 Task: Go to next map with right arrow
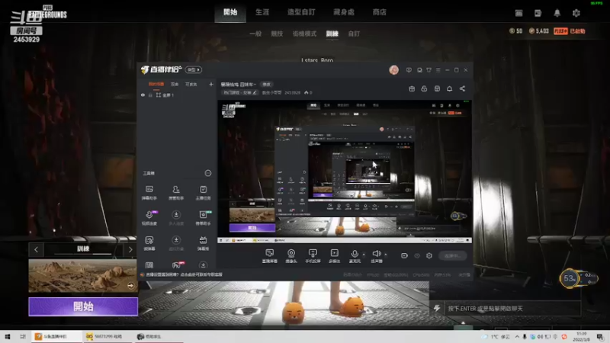(130, 250)
